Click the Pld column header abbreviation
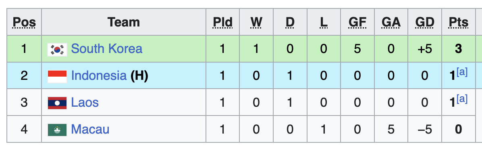482x146 pixels. 223,22
